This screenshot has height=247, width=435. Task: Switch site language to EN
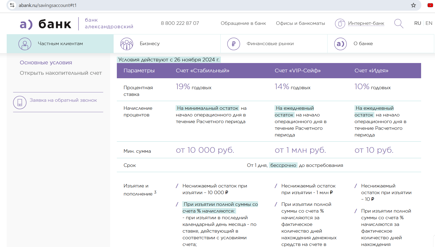429,23
